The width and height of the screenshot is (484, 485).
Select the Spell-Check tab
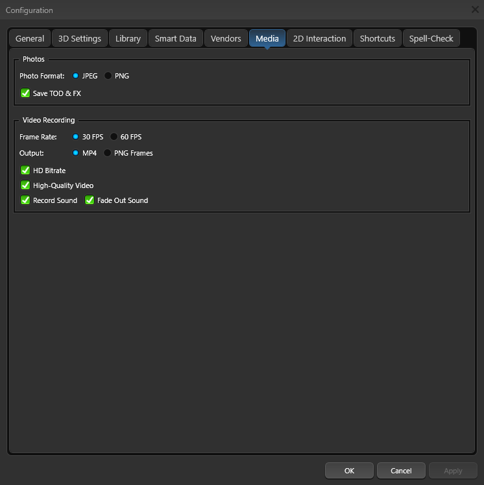(x=431, y=38)
